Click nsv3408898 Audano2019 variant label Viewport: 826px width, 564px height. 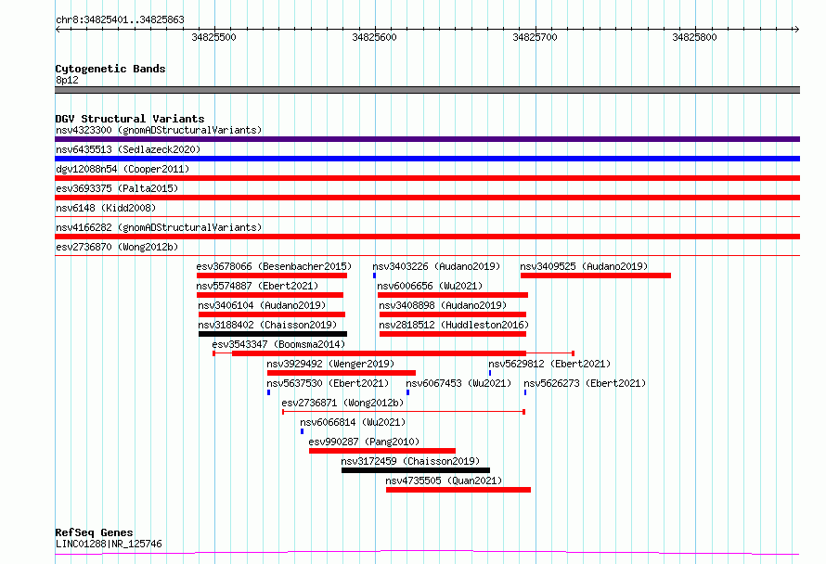(443, 305)
